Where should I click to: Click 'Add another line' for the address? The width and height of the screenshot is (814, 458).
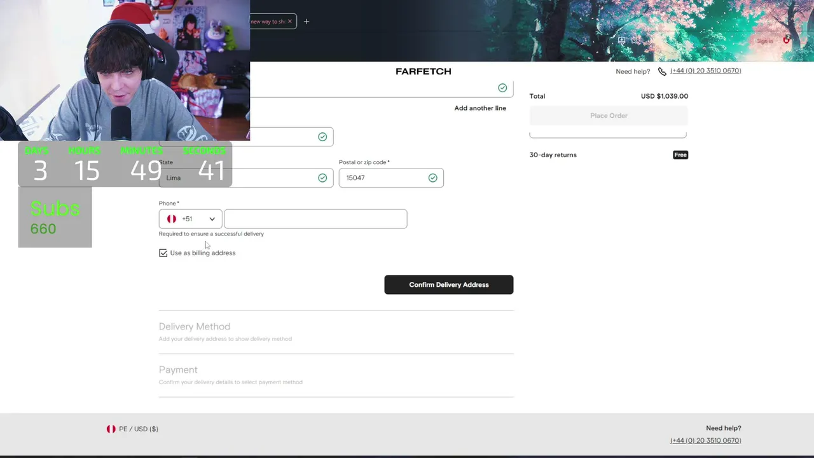[x=480, y=108]
